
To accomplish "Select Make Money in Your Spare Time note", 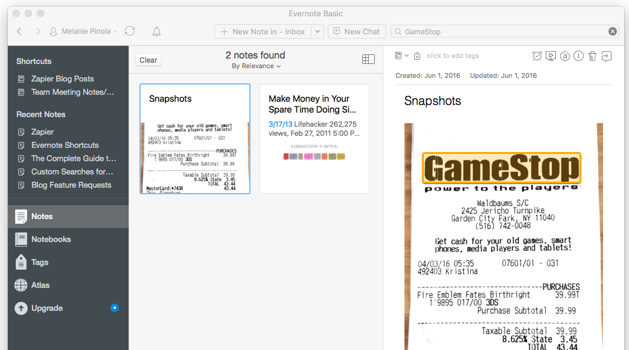I will click(314, 139).
